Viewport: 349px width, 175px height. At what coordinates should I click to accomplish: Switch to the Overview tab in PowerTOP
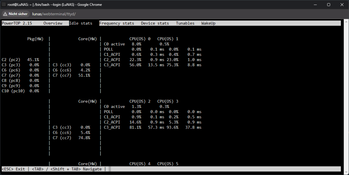click(53, 23)
